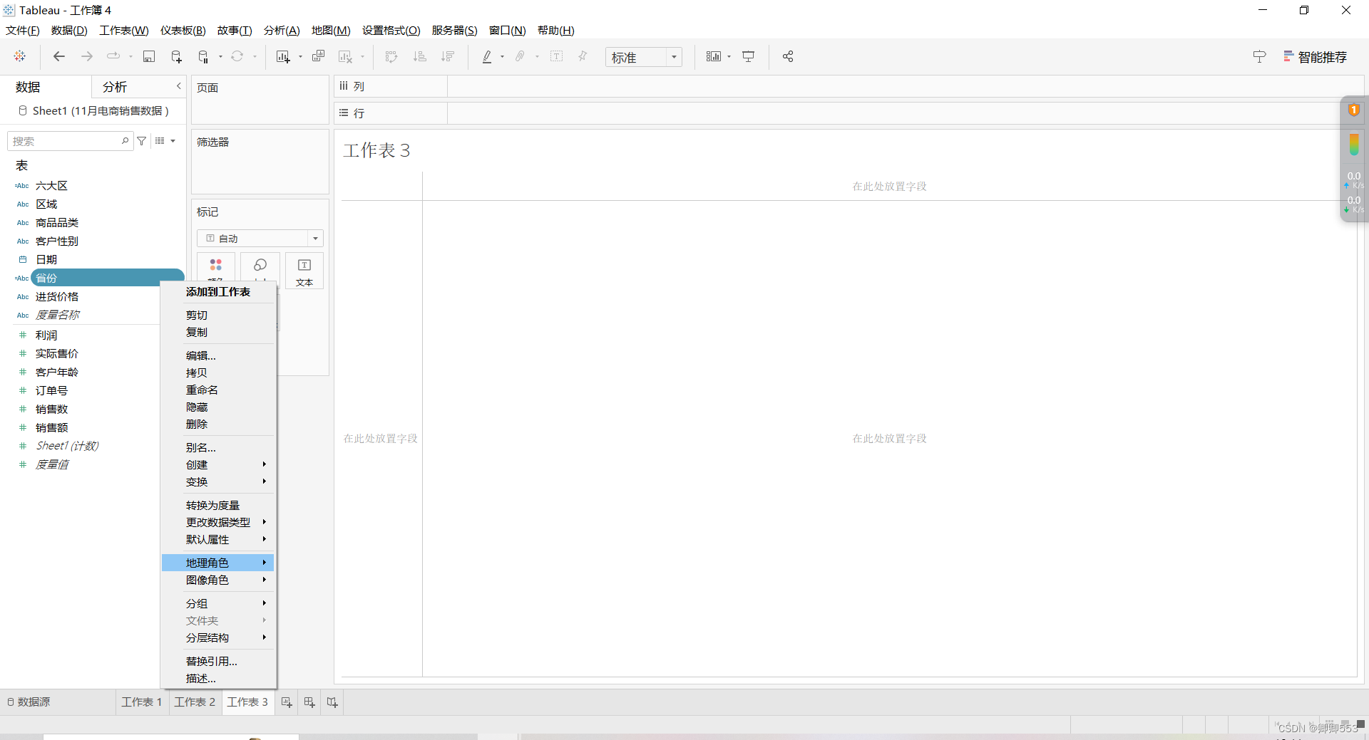Select 编辑... in the context menu
1369x740 pixels.
[218, 355]
